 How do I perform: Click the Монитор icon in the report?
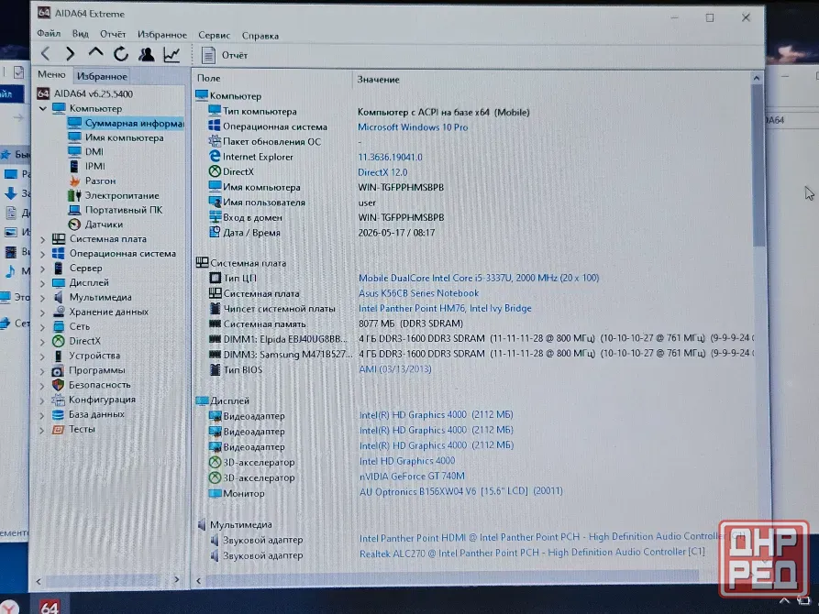[x=215, y=493]
